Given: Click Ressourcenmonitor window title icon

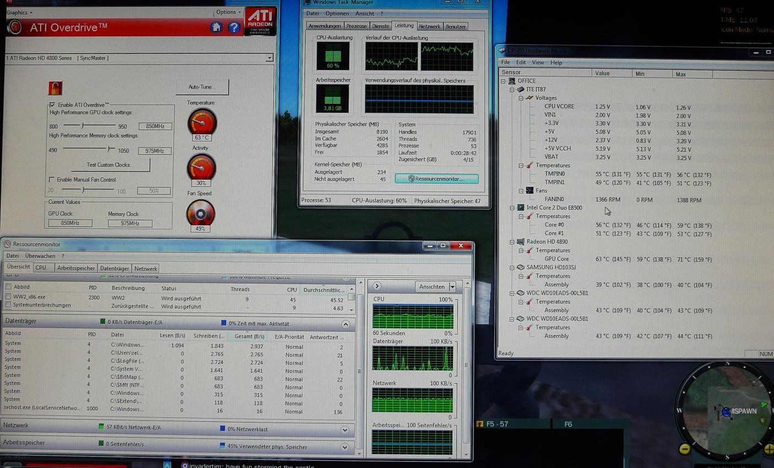Looking at the screenshot, I should 7,244.
